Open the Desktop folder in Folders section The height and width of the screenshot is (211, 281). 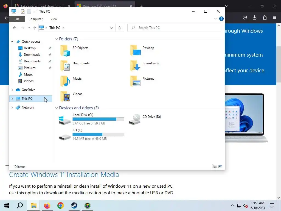[x=142, y=51]
